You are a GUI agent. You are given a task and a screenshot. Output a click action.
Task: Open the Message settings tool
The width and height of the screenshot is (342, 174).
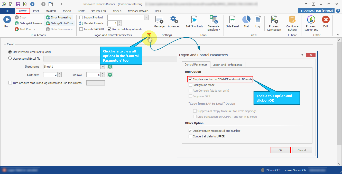point(159,21)
